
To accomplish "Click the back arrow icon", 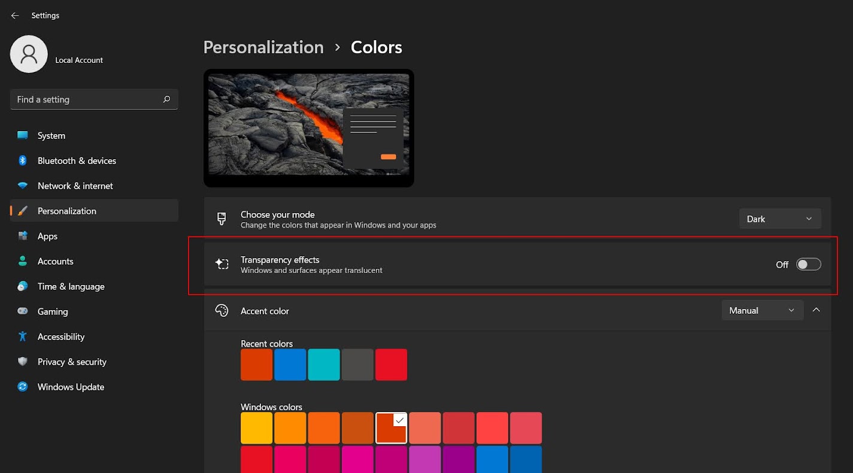I will pyautogui.click(x=15, y=16).
